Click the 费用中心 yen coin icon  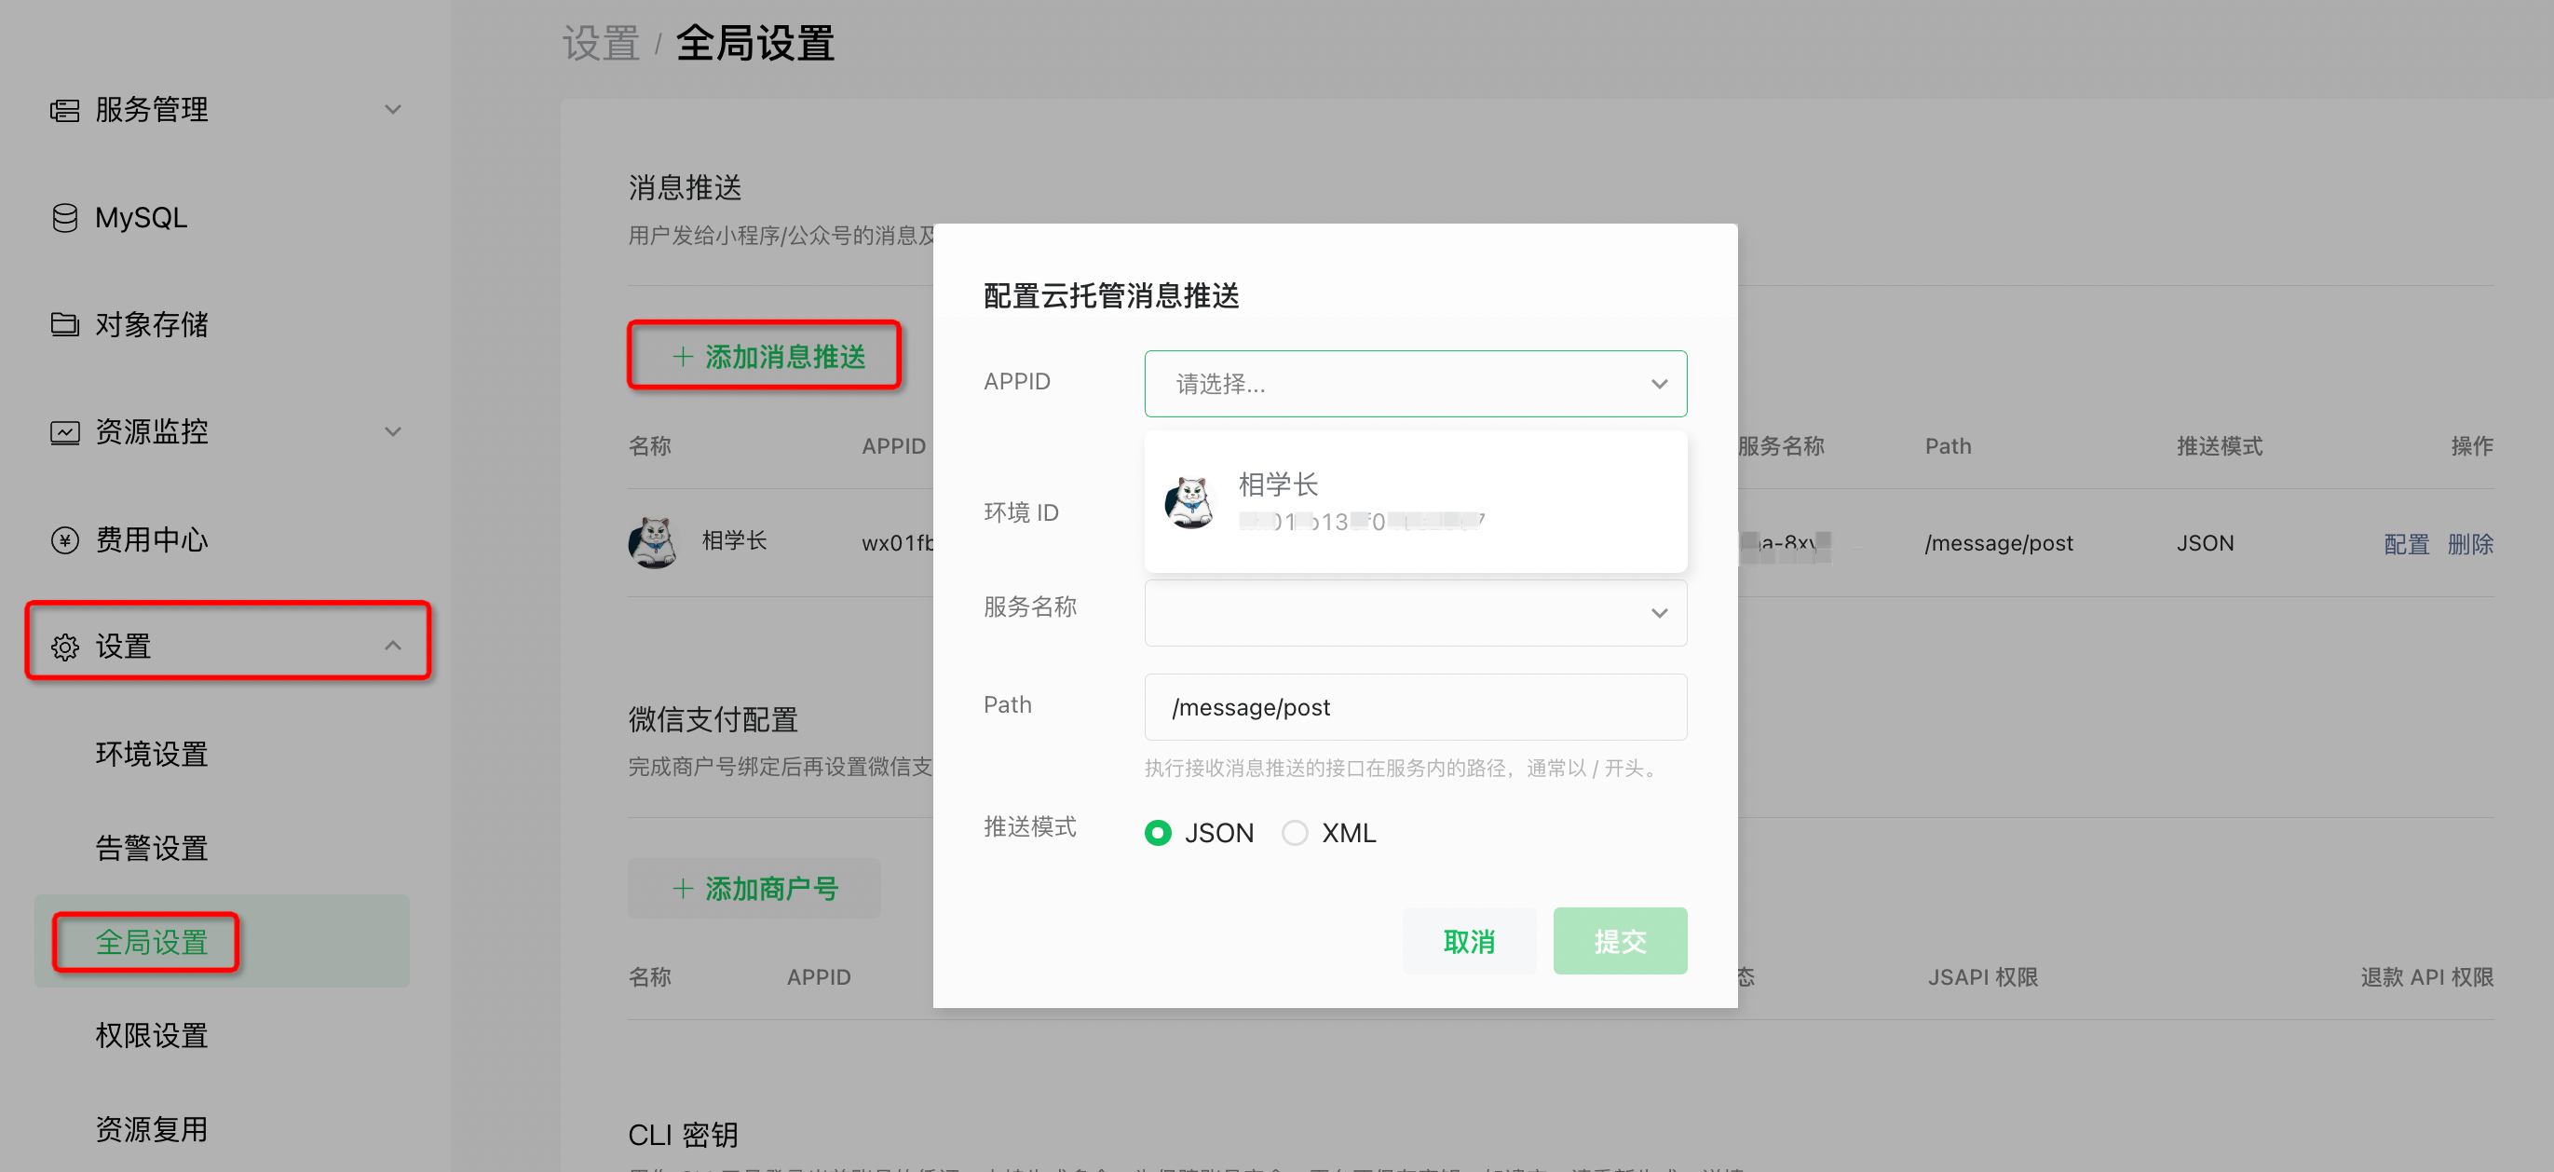(64, 539)
